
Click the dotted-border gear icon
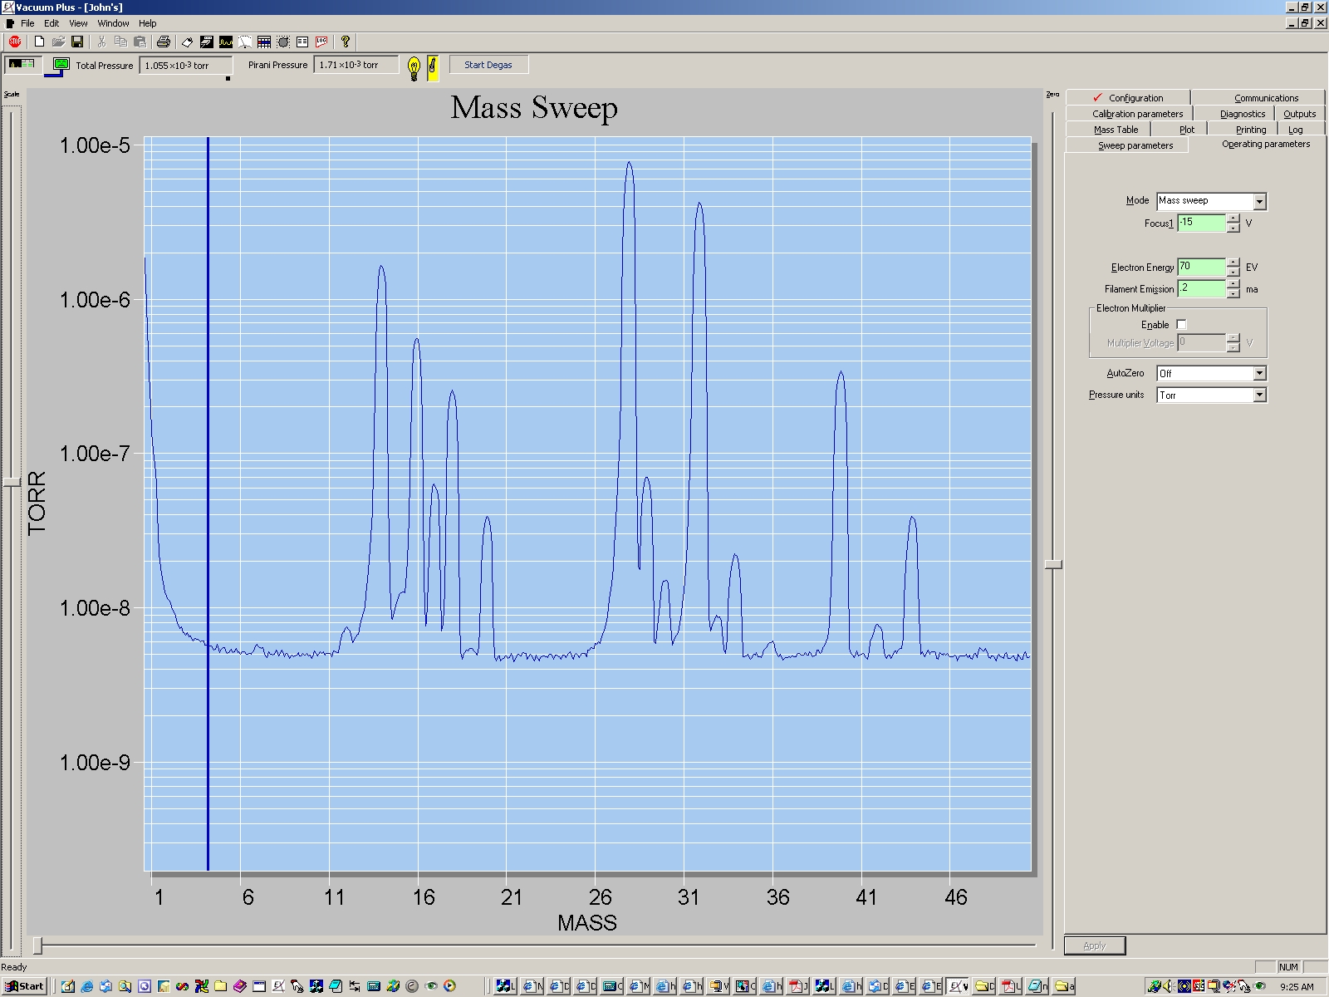pos(283,42)
